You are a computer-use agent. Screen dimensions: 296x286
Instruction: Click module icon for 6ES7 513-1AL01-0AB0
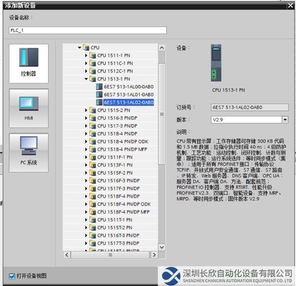pyautogui.click(x=99, y=95)
